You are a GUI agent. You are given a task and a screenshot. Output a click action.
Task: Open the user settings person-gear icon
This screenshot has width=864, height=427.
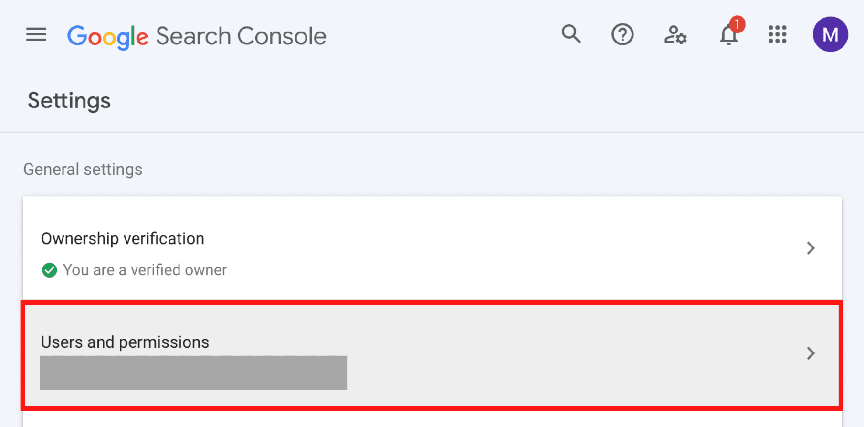click(675, 35)
